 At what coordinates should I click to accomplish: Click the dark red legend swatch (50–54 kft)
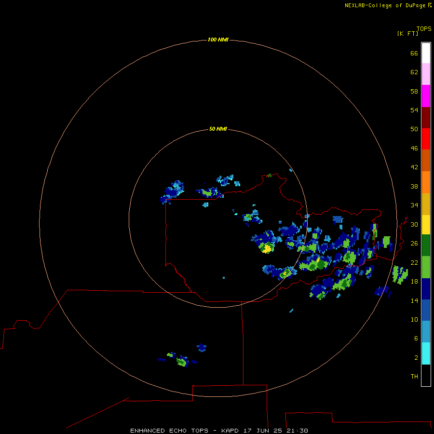coord(426,117)
